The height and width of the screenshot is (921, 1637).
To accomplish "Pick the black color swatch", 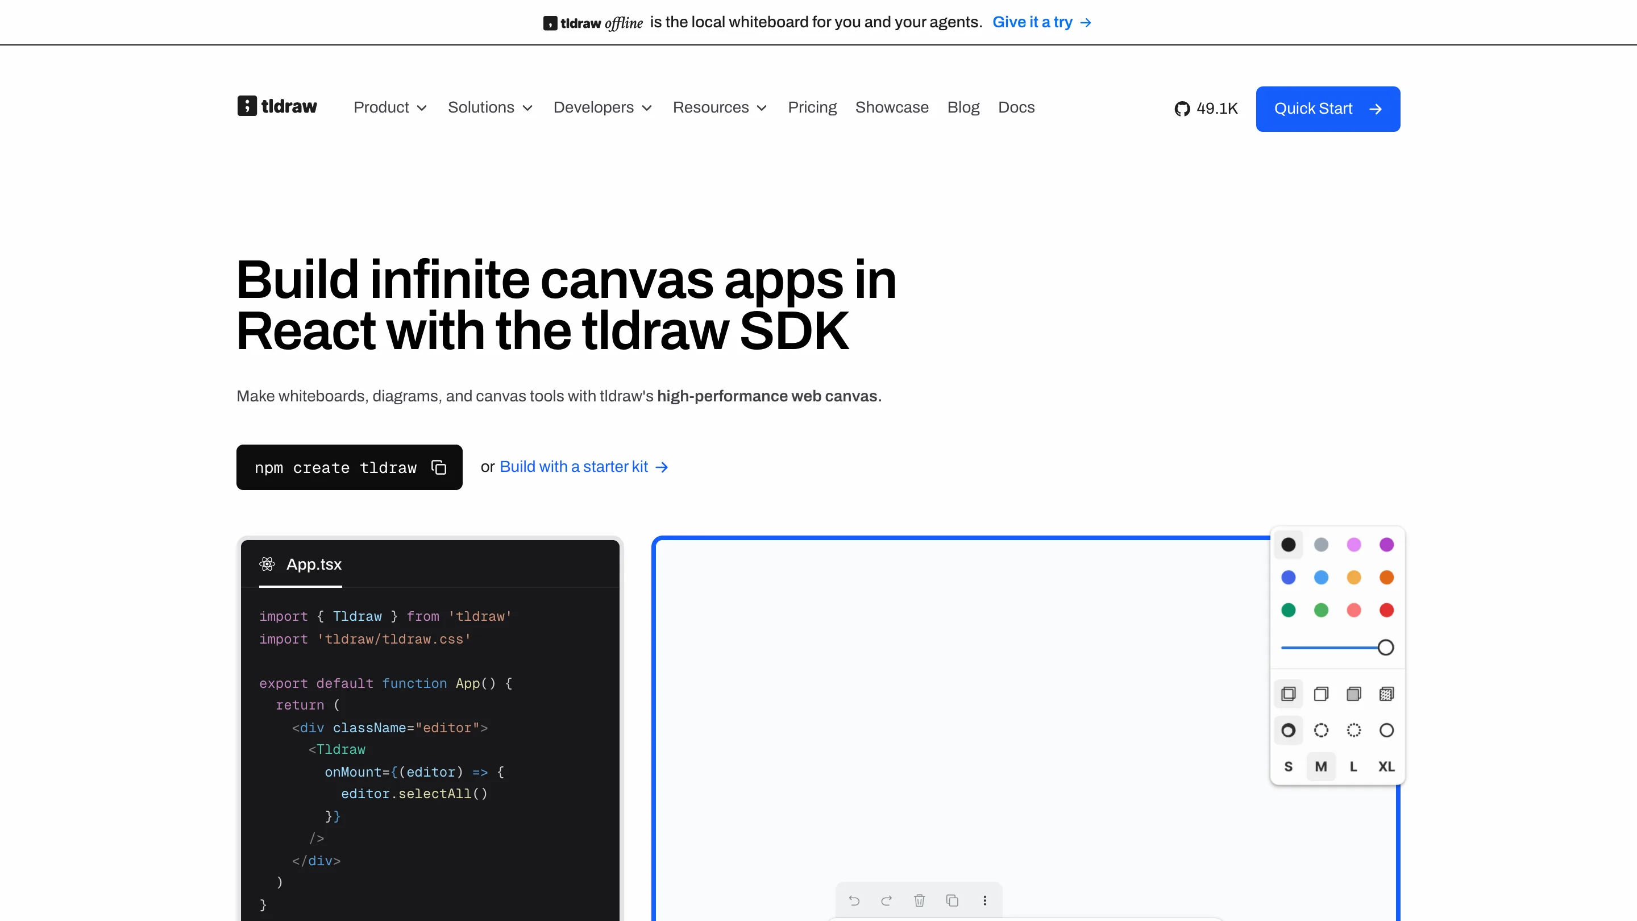I will coord(1288,545).
